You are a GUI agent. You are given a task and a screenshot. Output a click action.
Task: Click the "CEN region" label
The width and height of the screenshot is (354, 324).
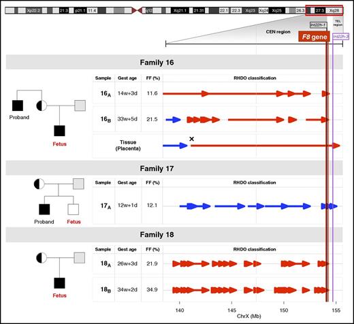tap(278, 32)
